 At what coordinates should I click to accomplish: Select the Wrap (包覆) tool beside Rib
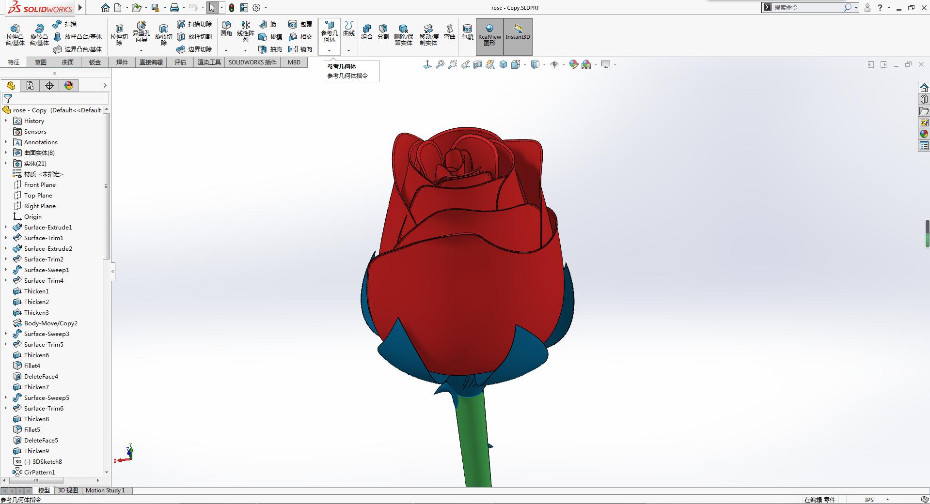(x=300, y=24)
